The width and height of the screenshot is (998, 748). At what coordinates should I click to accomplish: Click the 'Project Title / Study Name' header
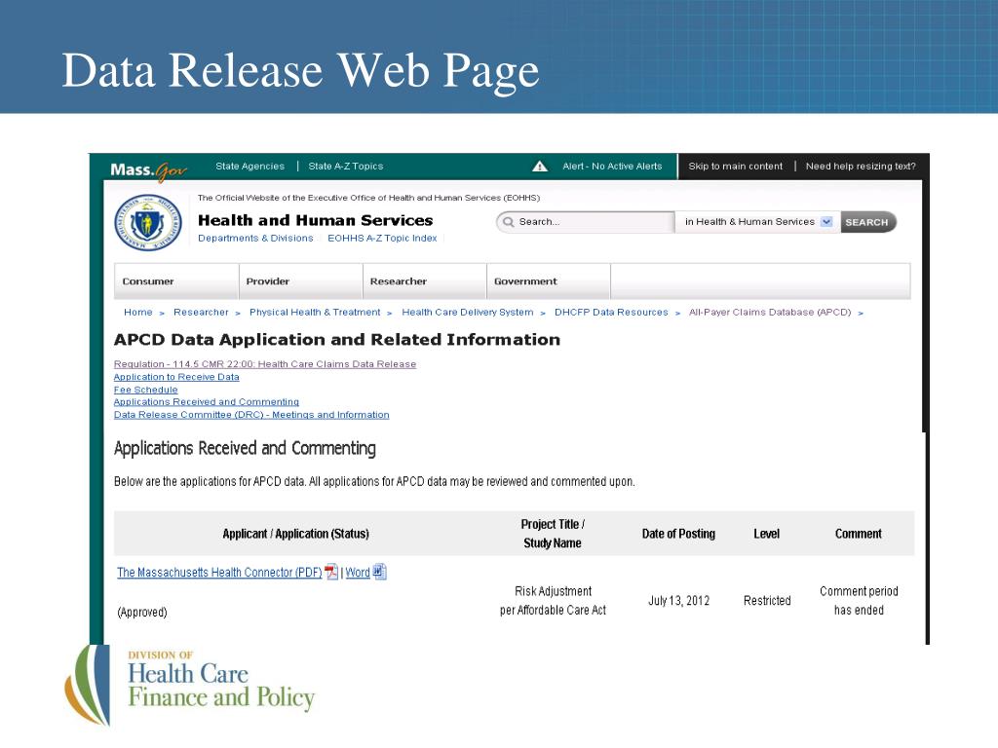[553, 534]
